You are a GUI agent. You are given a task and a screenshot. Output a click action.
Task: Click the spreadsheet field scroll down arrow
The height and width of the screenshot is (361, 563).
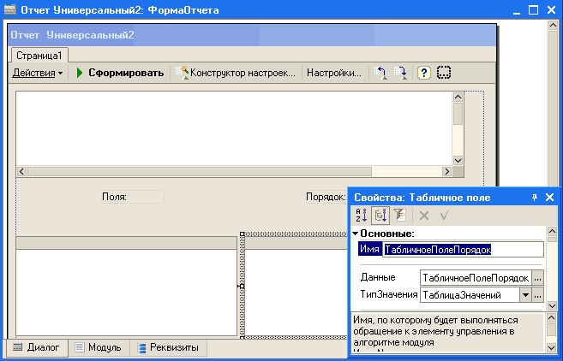click(x=458, y=161)
